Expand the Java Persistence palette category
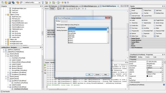This screenshot has width=166, height=93. click(130, 48)
